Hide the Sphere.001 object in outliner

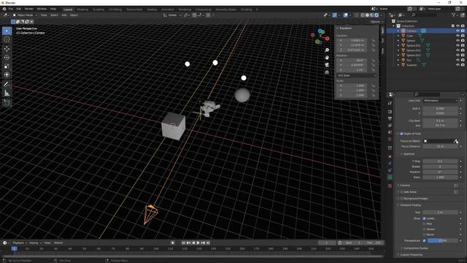click(x=458, y=45)
